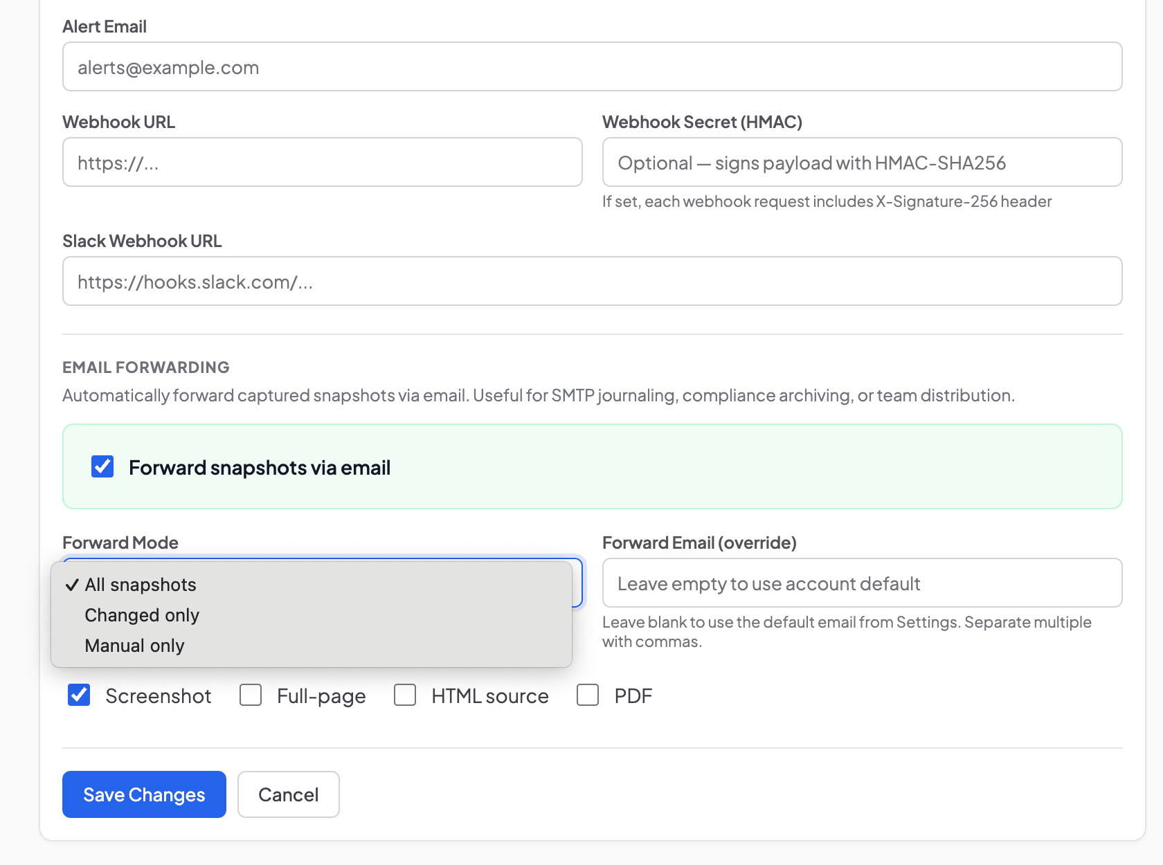Check the HTML source option
This screenshot has width=1163, height=865.
coord(405,695)
